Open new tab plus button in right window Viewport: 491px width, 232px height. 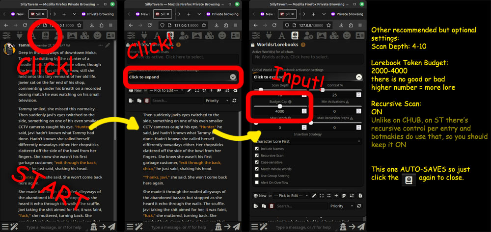[x=313, y=14]
